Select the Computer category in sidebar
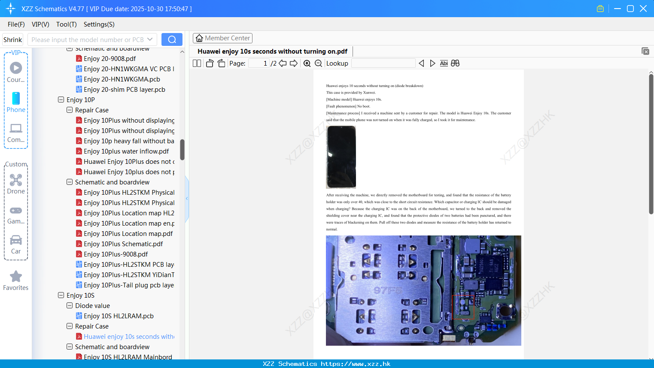 [16, 133]
